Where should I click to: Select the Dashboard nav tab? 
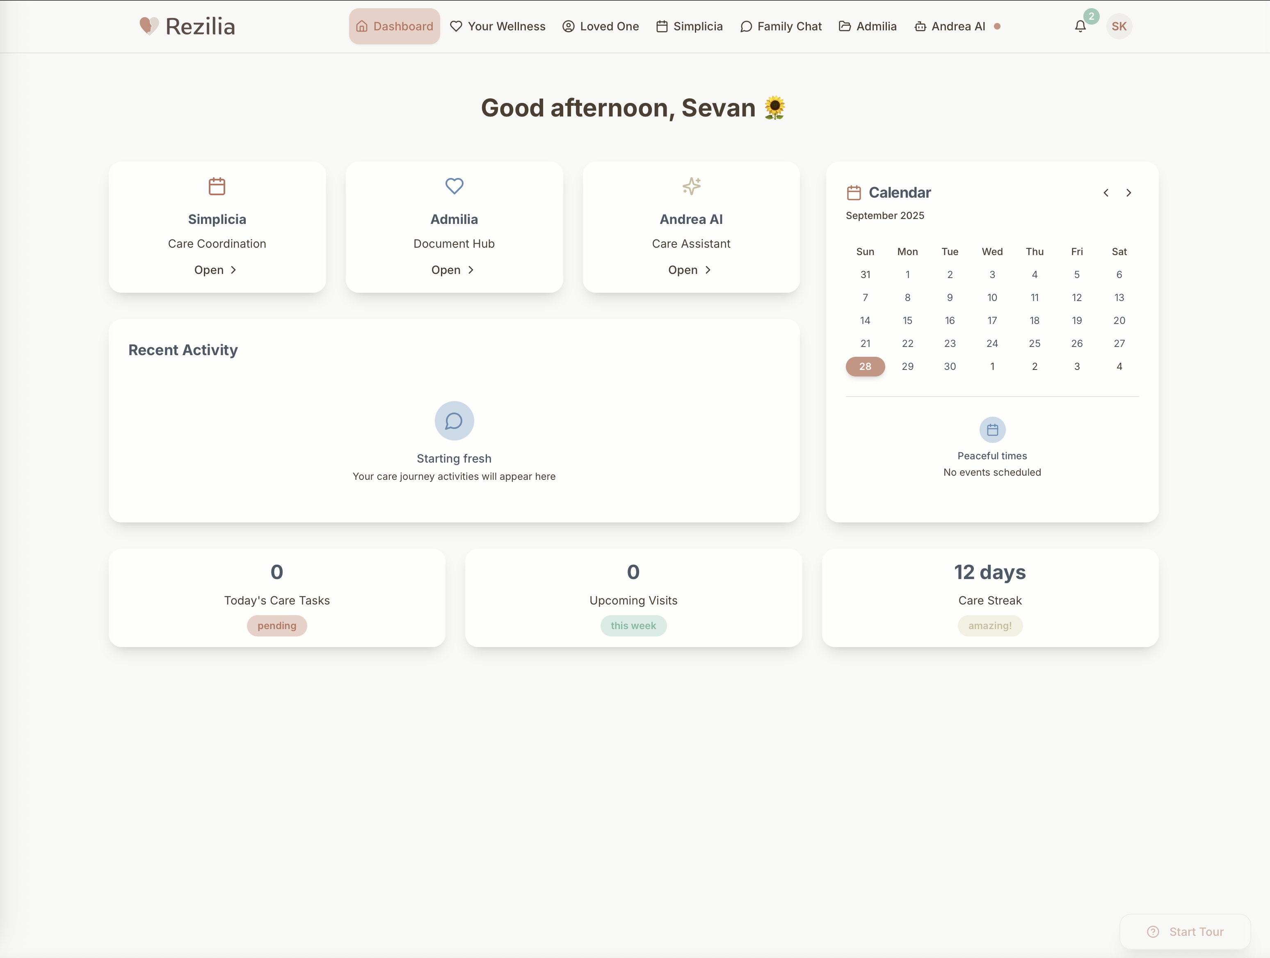pyautogui.click(x=395, y=26)
